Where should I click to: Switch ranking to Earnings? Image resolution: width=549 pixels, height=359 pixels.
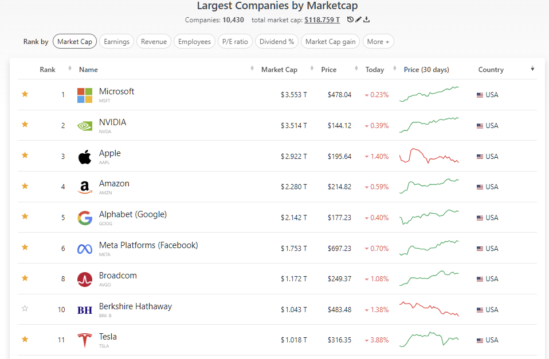pyautogui.click(x=116, y=41)
